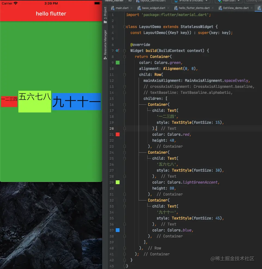Close the listView_demo.dart tab

point(252,8)
